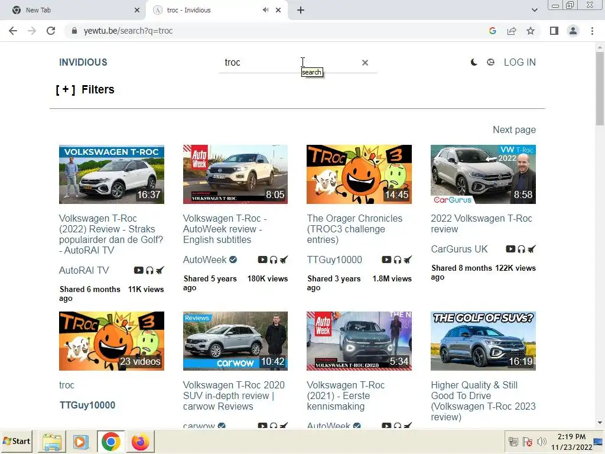Open INVIDIOUS home link
605x454 pixels.
(83, 62)
